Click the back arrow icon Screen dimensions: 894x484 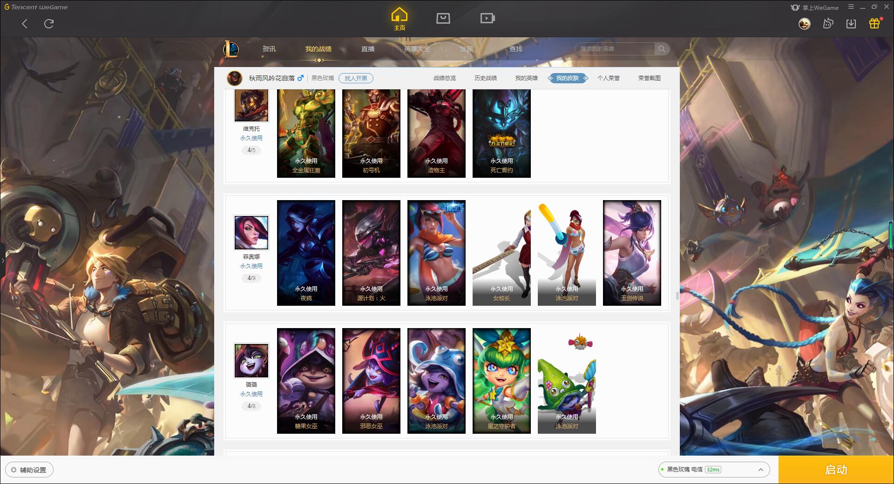point(25,24)
